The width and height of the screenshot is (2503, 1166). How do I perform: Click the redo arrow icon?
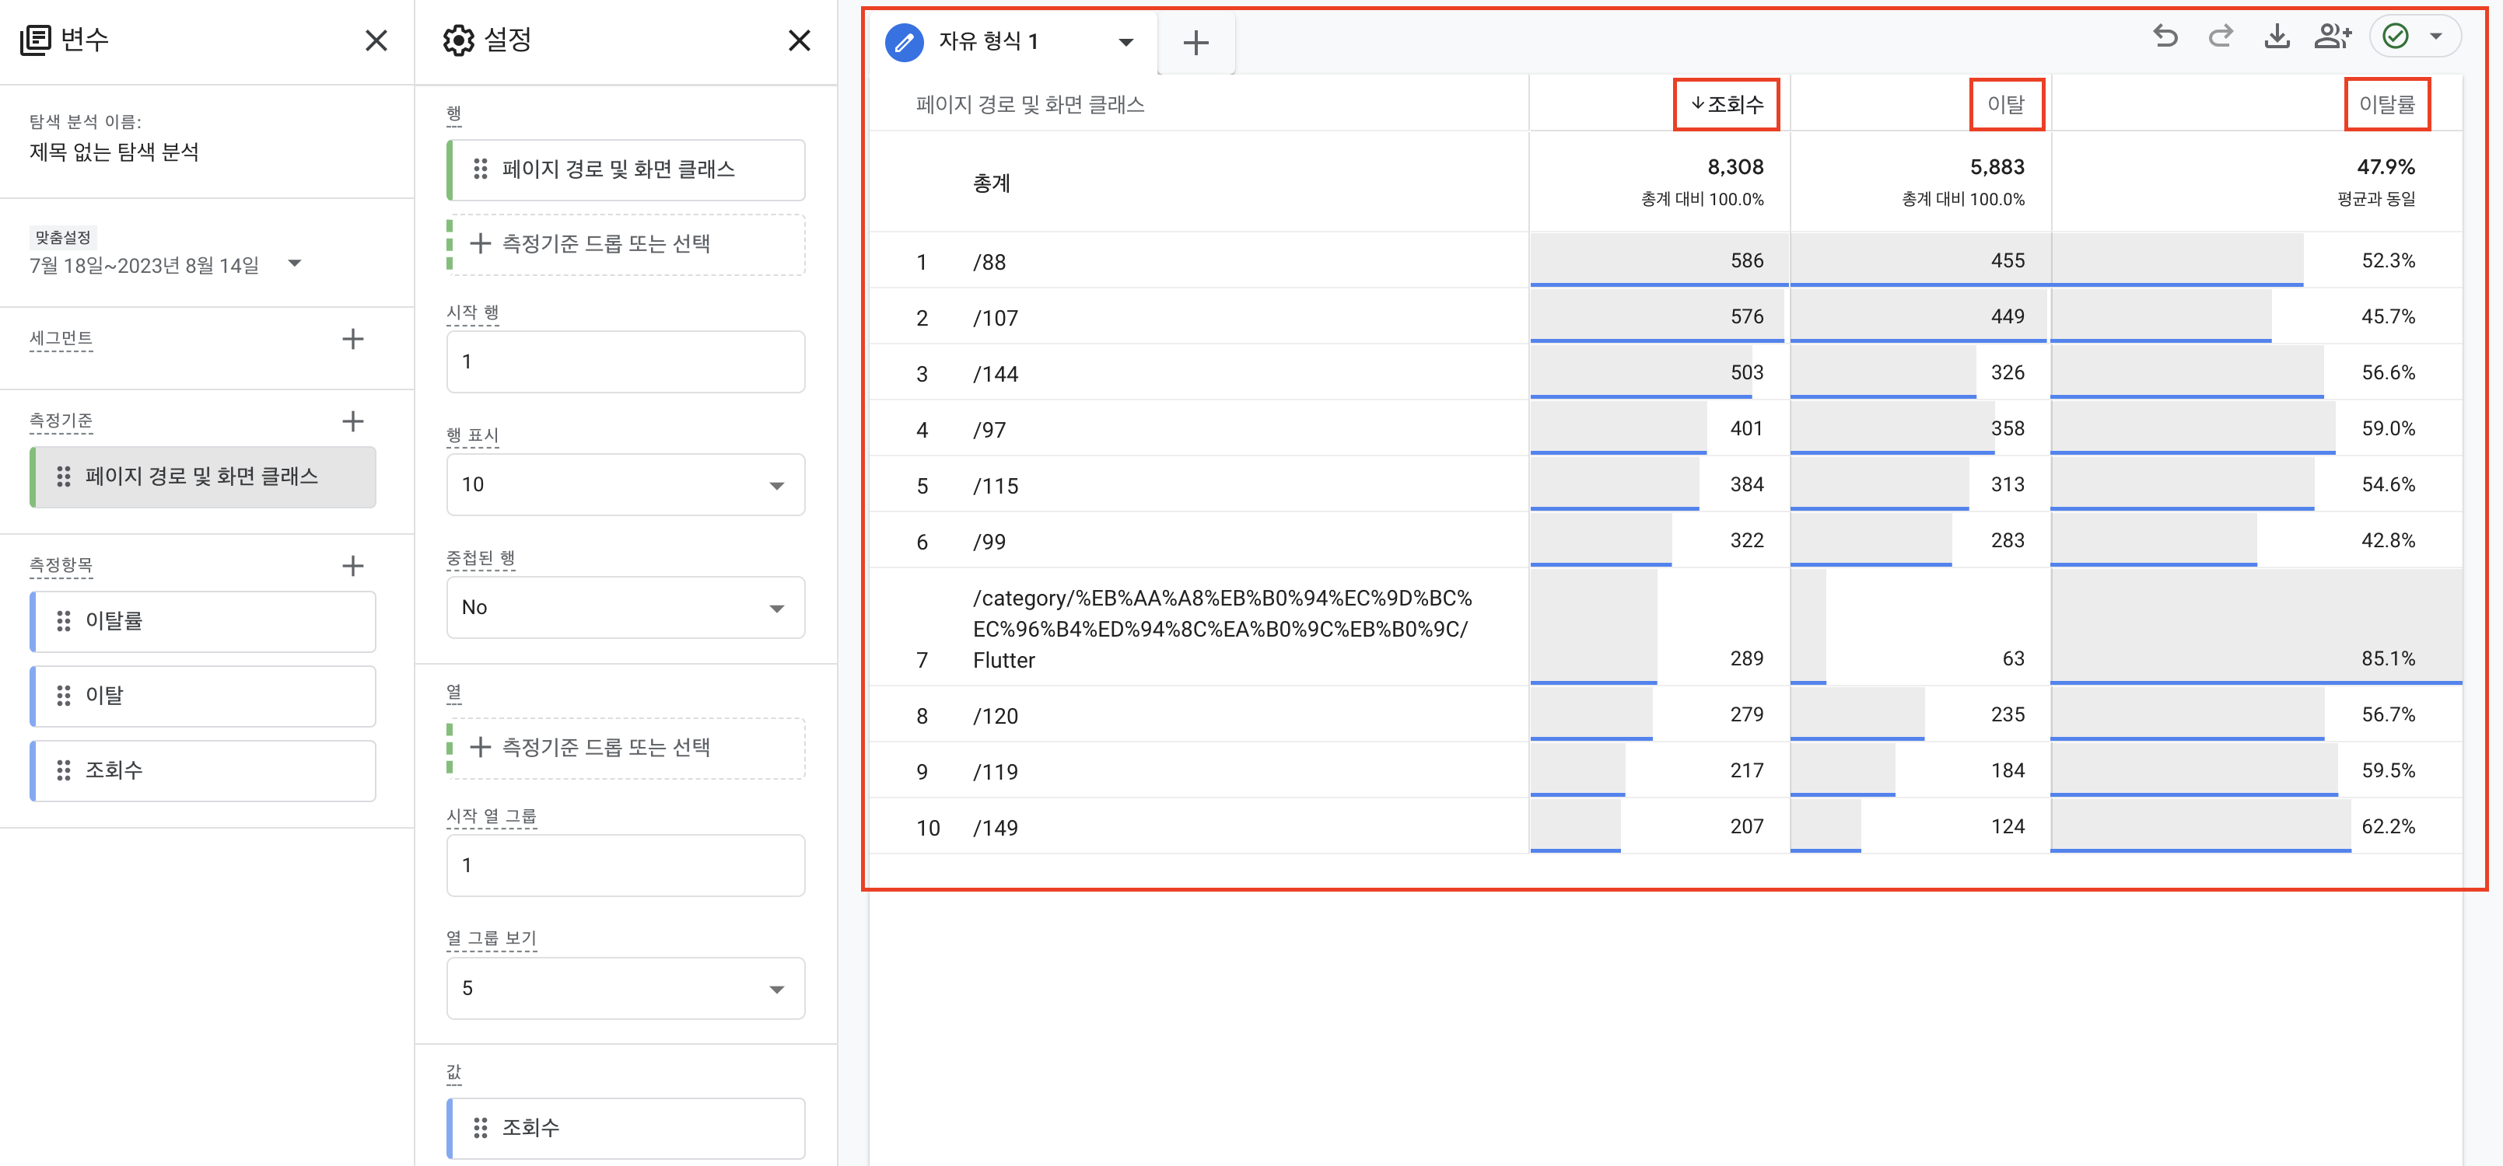pyautogui.click(x=2220, y=37)
